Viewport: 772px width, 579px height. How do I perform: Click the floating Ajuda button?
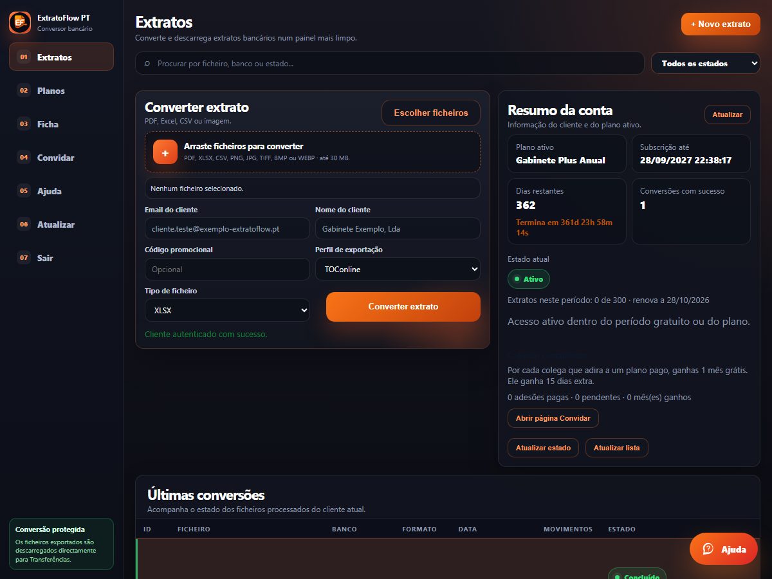724,549
